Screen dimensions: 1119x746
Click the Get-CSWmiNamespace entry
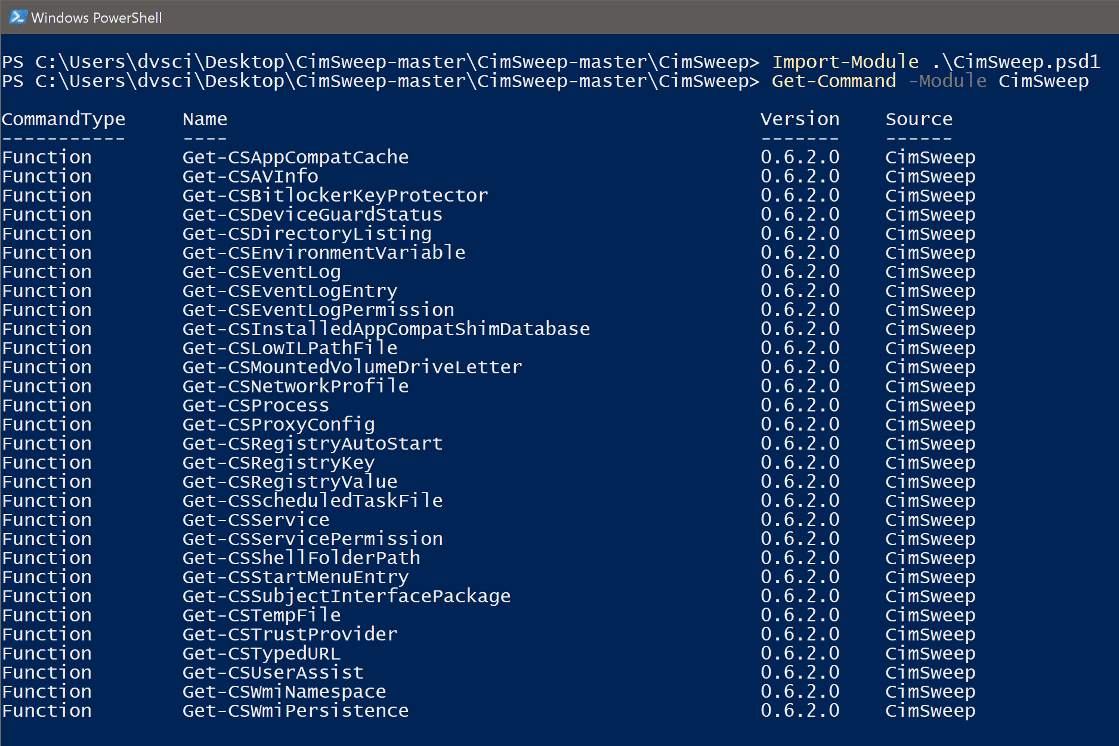(x=284, y=692)
